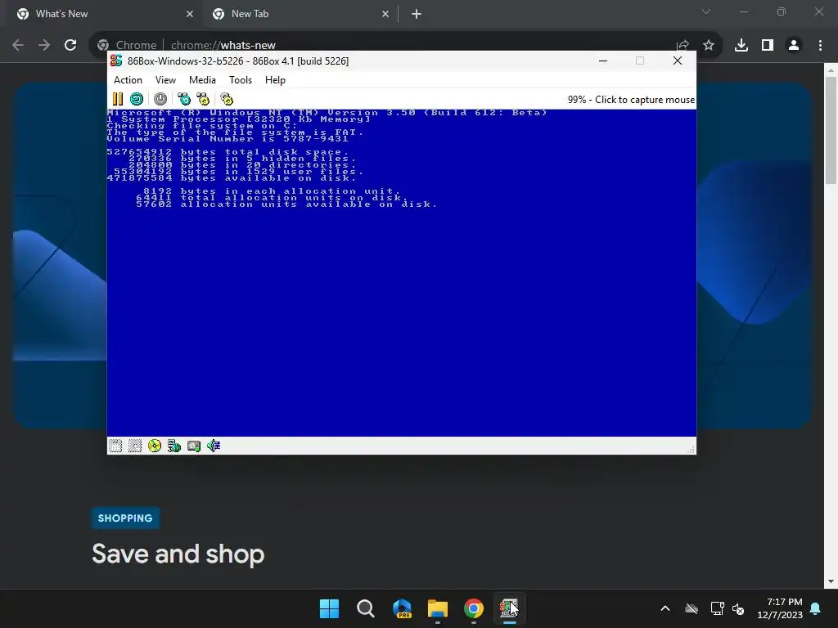Toggle Chrome side panel
Image resolution: width=838 pixels, height=628 pixels.
click(x=768, y=45)
